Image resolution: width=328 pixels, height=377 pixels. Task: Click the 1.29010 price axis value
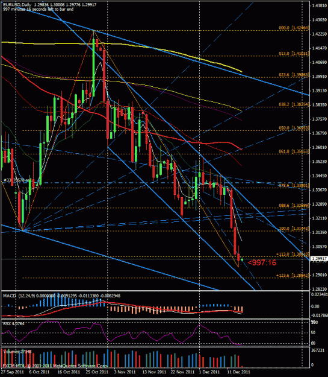pyautogui.click(x=319, y=275)
